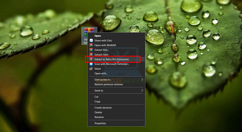Select Extract Here

(x=116, y=55)
